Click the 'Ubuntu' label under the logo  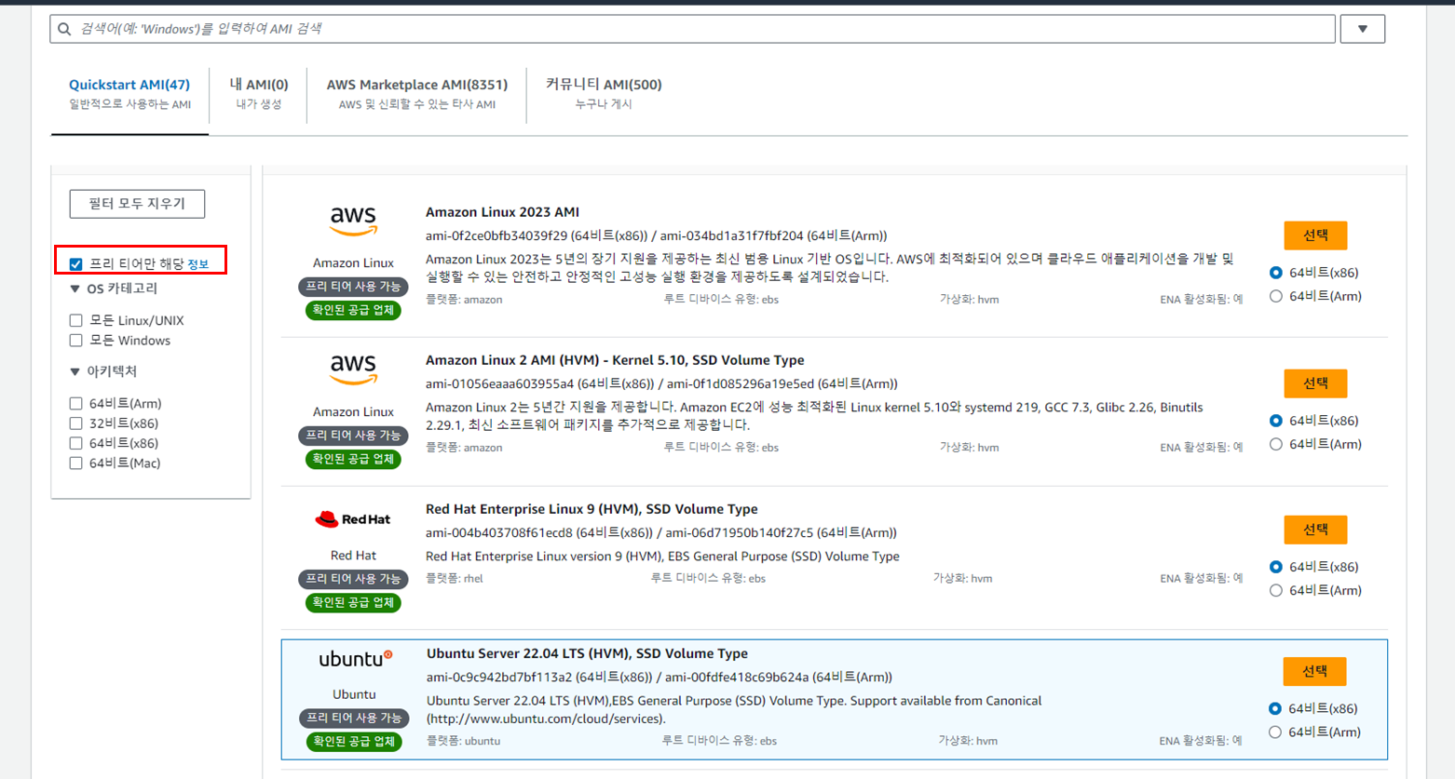(x=354, y=694)
